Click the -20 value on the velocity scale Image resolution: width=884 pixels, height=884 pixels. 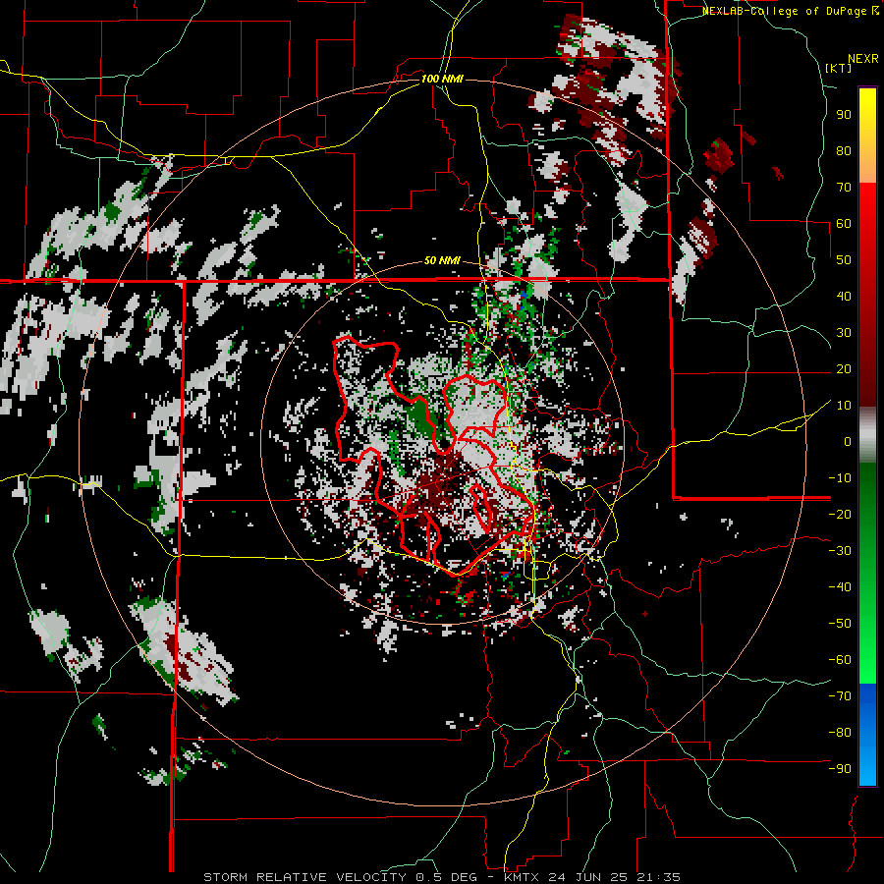tap(840, 515)
